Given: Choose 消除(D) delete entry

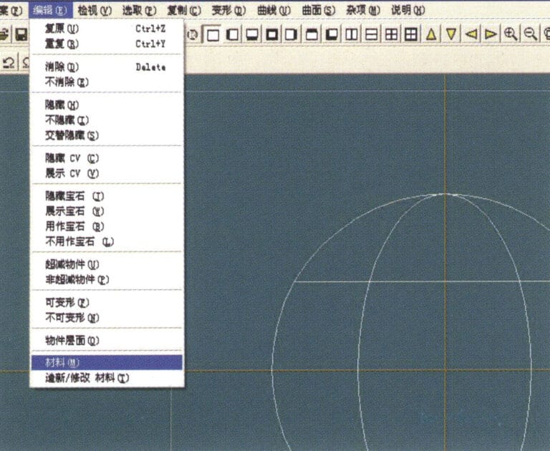Looking at the screenshot, I should 107,67.
